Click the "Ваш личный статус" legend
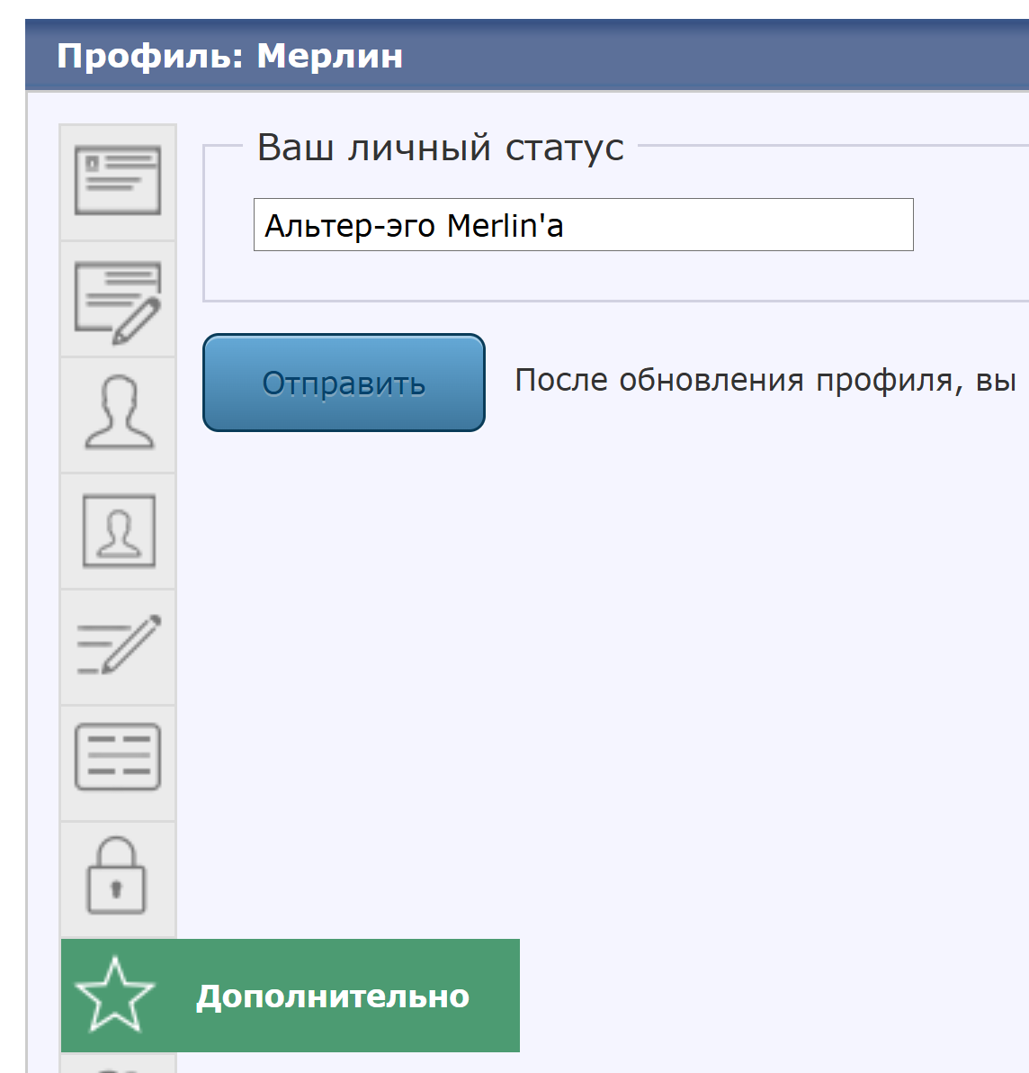The image size is (1029, 1073). pyautogui.click(x=440, y=147)
